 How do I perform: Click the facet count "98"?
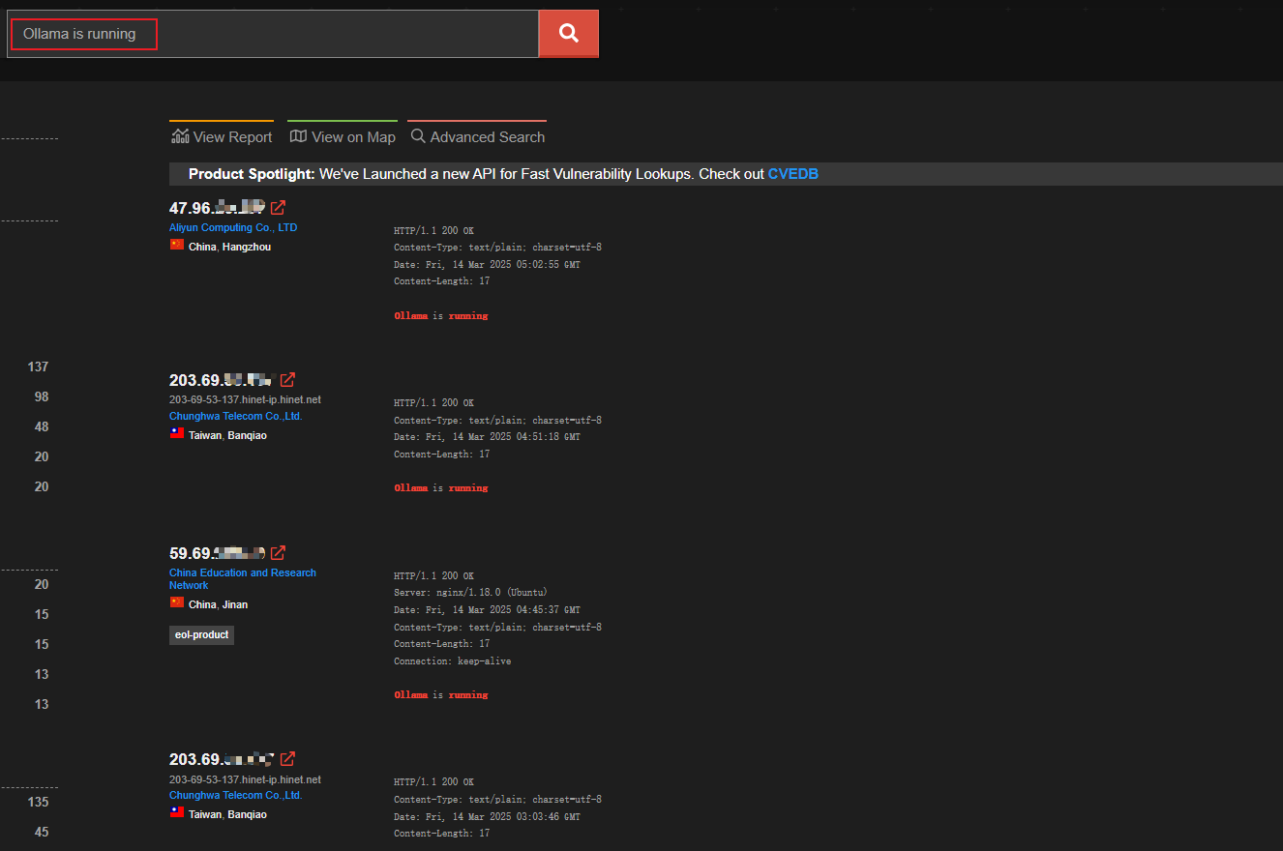42,396
